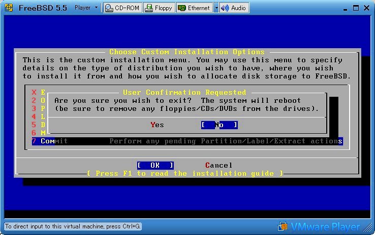The image size is (375, 235).
Task: Click the Ethernet network card icon
Action: tap(181, 8)
